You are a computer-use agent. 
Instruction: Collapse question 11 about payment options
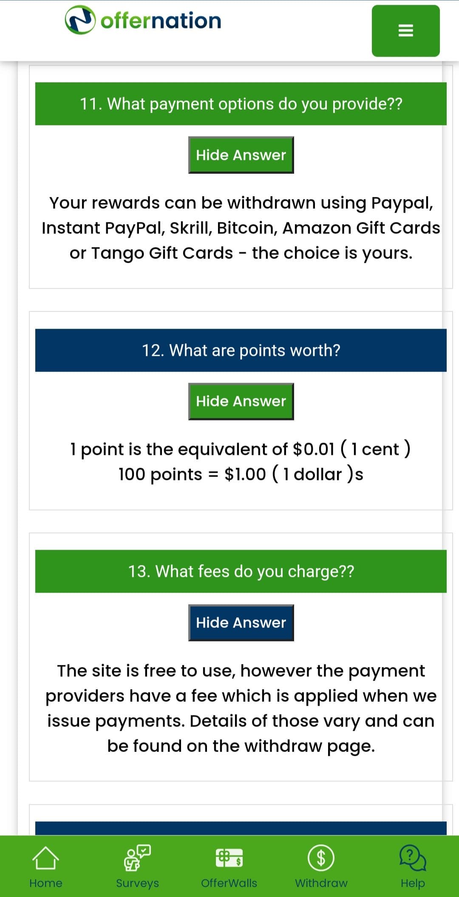(x=241, y=104)
